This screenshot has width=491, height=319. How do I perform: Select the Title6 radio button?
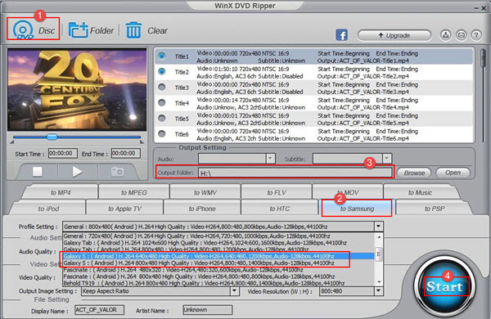point(161,133)
